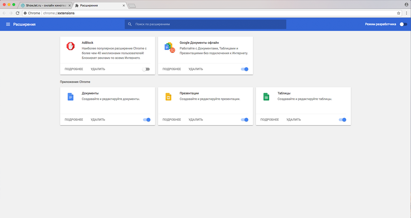This screenshot has height=218, width=411.
Task: Bookmark this page with the star icon
Action: 399,13
